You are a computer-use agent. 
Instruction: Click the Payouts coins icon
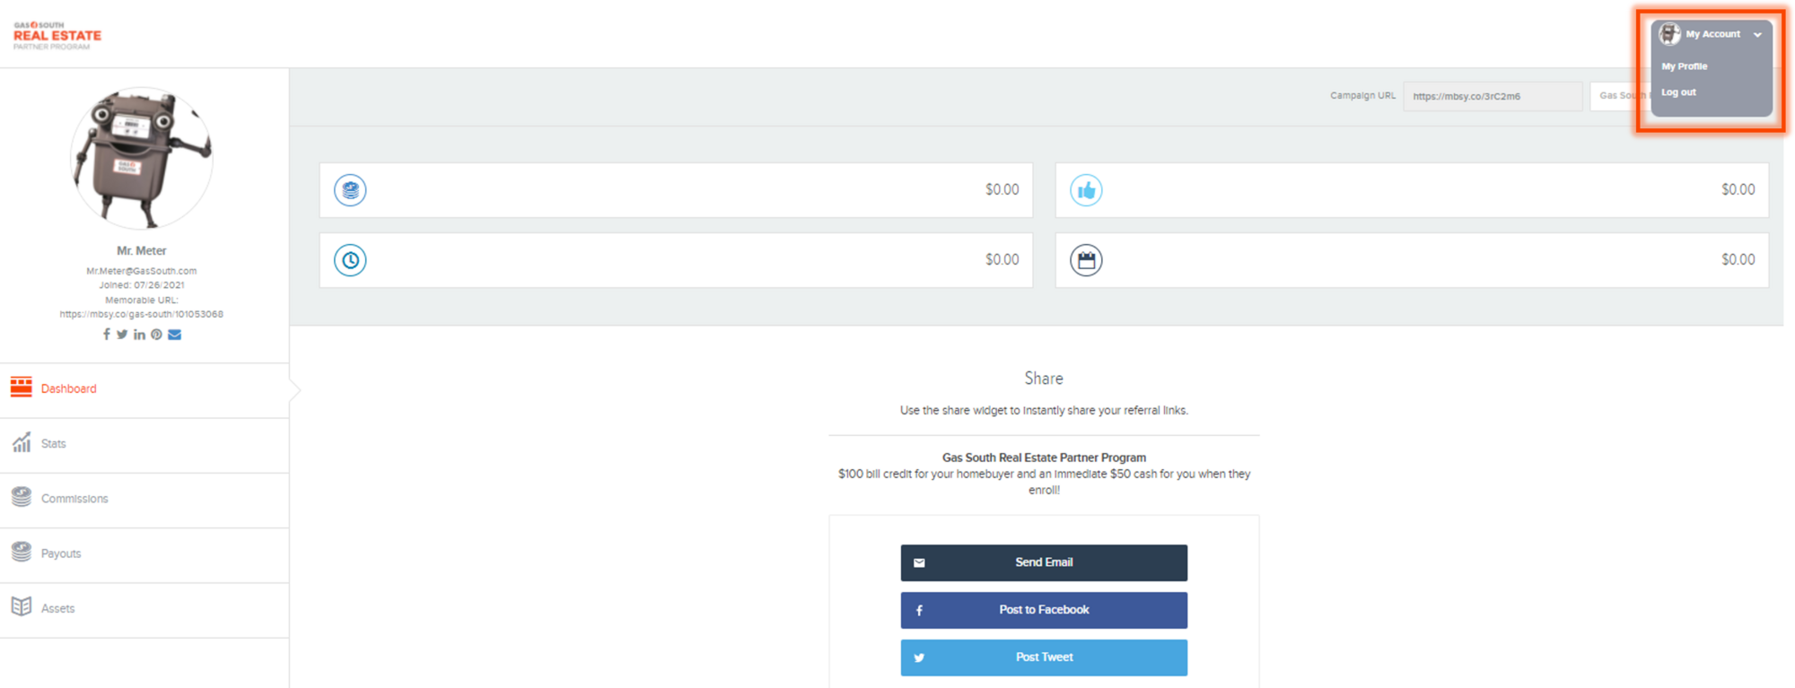(22, 552)
